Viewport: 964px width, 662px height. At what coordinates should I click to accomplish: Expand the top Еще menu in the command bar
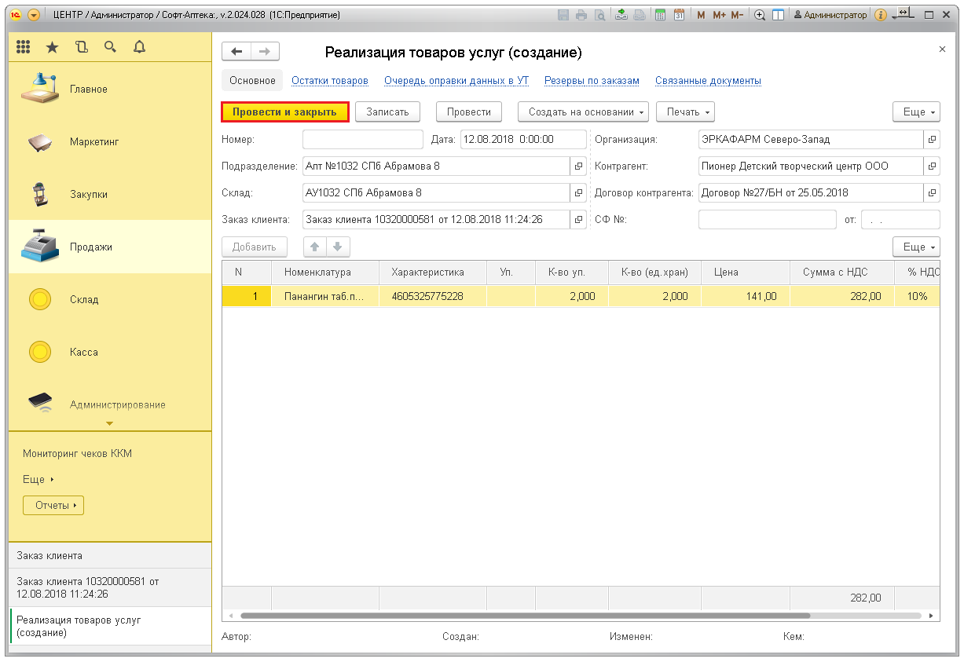(x=916, y=112)
